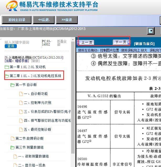Click fault code 16500 cell
Image resolution: width=161 pixels, height=167 pixels.
[93, 158]
